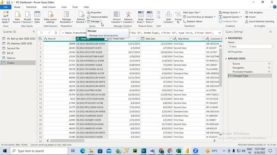Click the Remove Rows icon
Viewport: 277px width, 155px height.
[x=149, y=14]
